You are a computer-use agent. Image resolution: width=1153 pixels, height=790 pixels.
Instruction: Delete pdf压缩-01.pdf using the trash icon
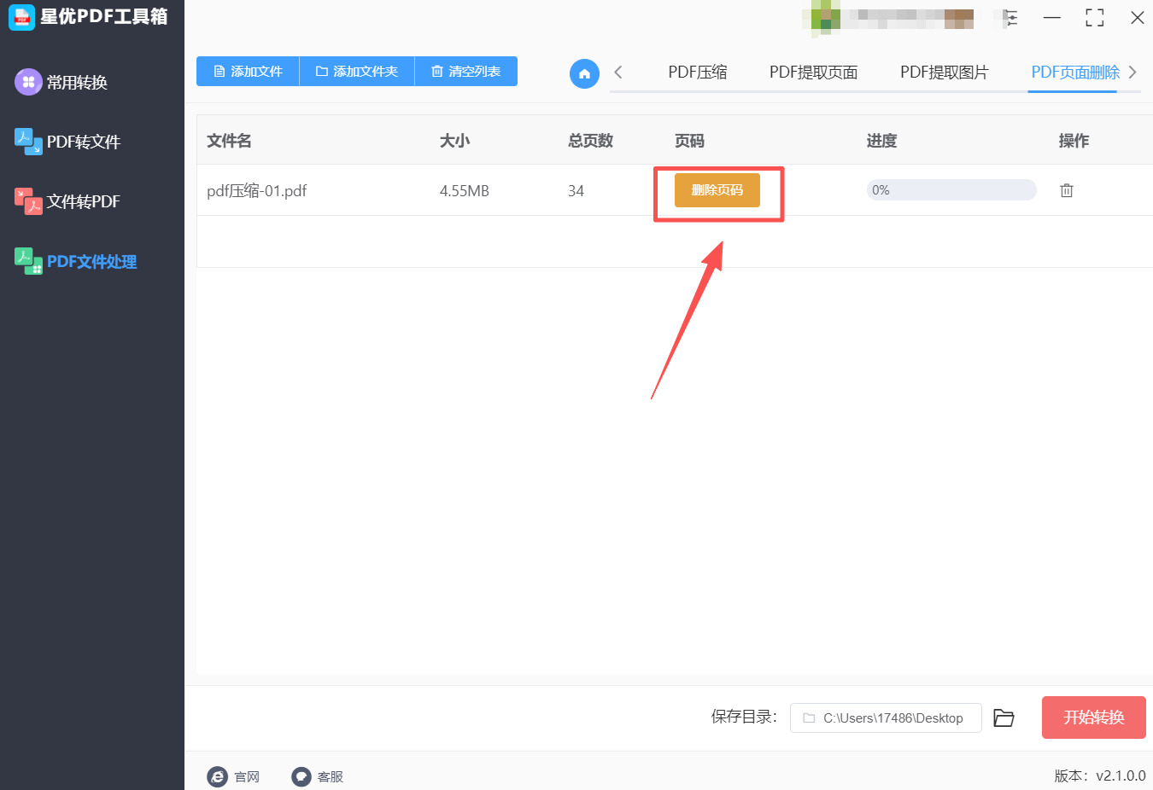point(1066,190)
